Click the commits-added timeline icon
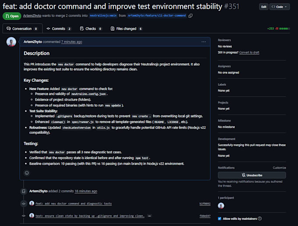Screen dimensions: 298x226 pyautogui.click(x=24, y=191)
